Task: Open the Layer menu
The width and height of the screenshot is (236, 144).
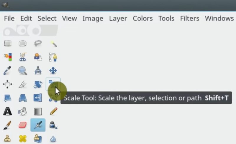Action: coord(118,19)
